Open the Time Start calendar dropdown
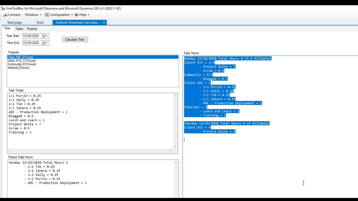 [x=45, y=36]
